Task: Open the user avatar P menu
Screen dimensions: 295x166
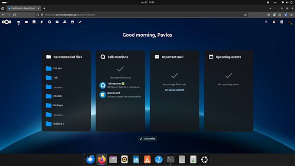Action: coord(290,22)
